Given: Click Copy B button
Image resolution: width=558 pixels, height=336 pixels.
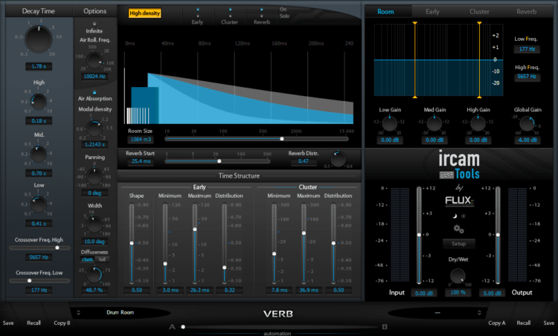Looking at the screenshot, I should (x=62, y=323).
